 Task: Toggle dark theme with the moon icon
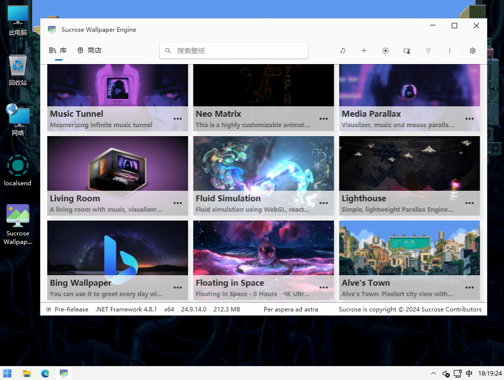[x=343, y=51]
